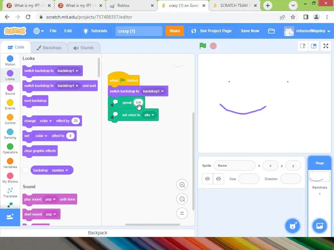This screenshot has width=334, height=250.
Task: Select the Looks blocks category
Action: (x=10, y=75)
